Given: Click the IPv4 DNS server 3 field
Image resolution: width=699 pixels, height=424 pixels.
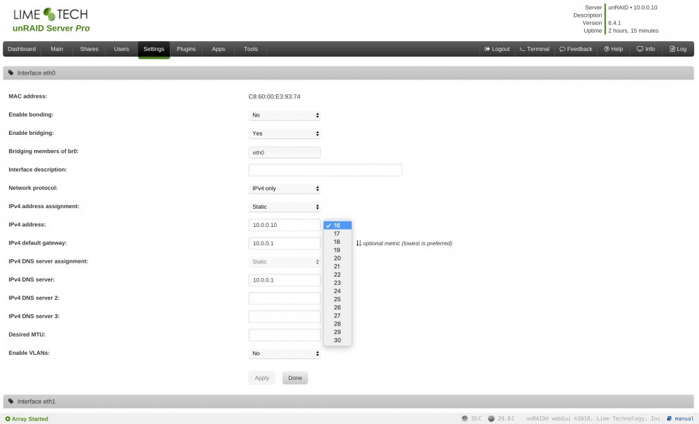Looking at the screenshot, I should pos(284,316).
